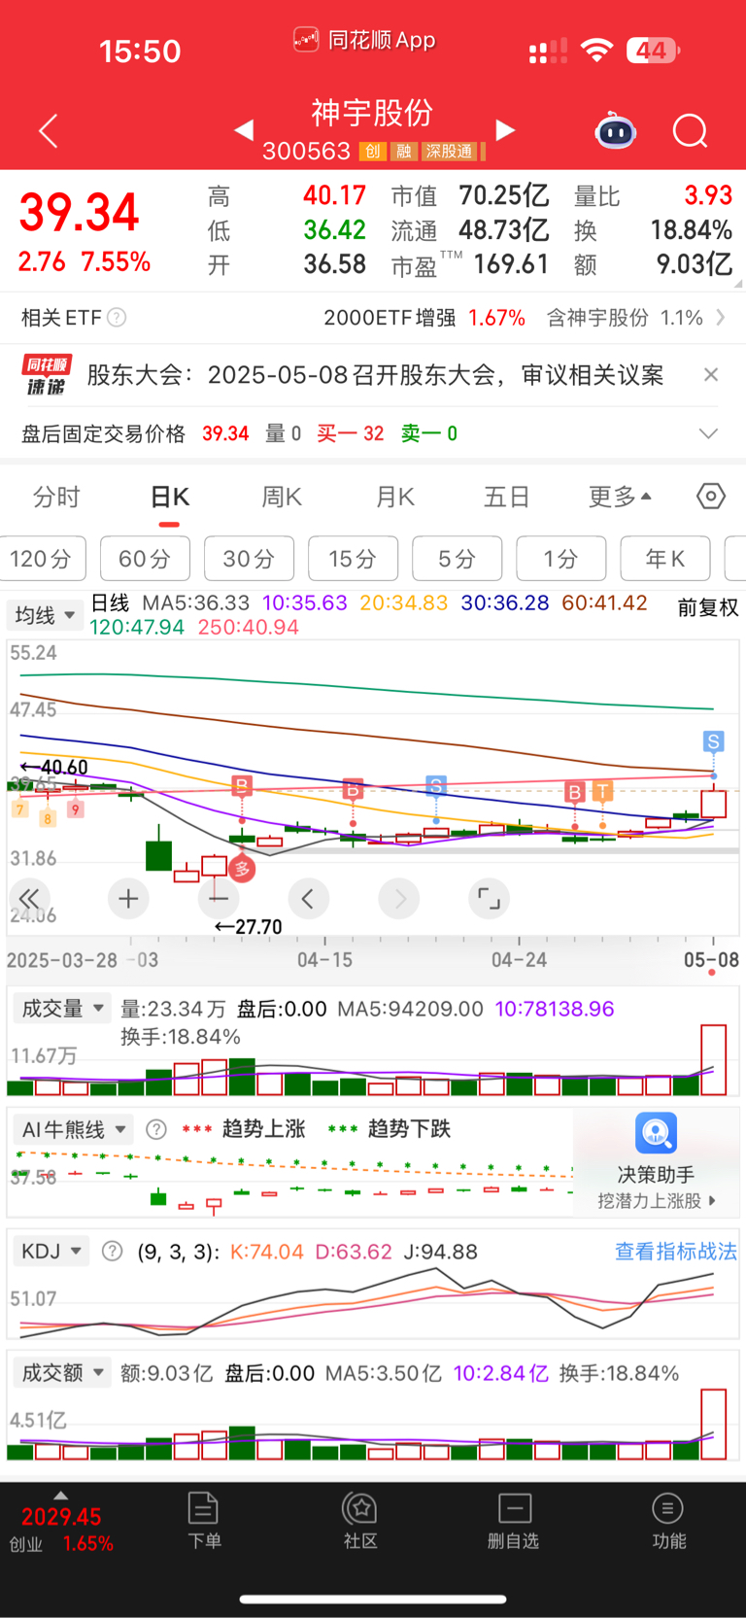Choose the 1分 period button

560,558
